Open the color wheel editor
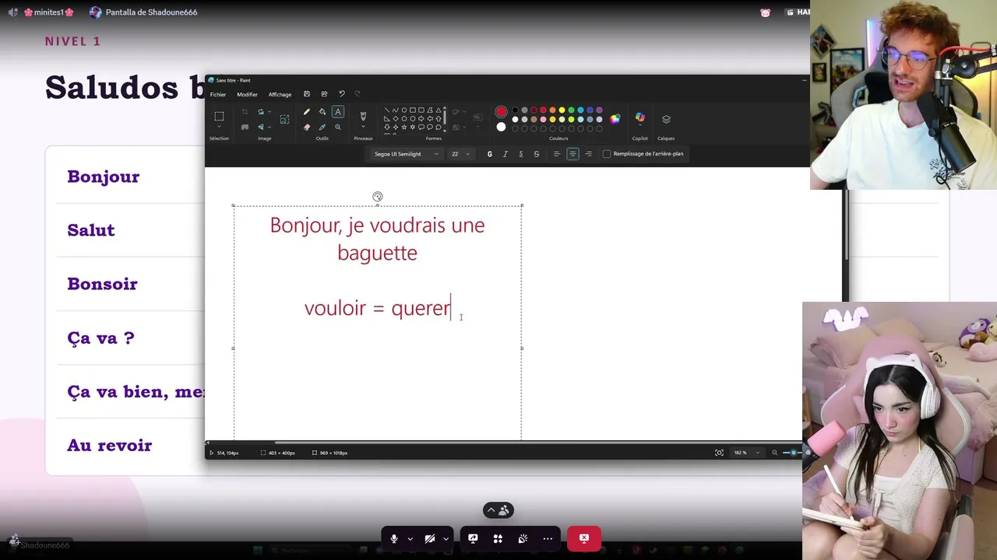The width and height of the screenshot is (997, 560). pyautogui.click(x=615, y=119)
